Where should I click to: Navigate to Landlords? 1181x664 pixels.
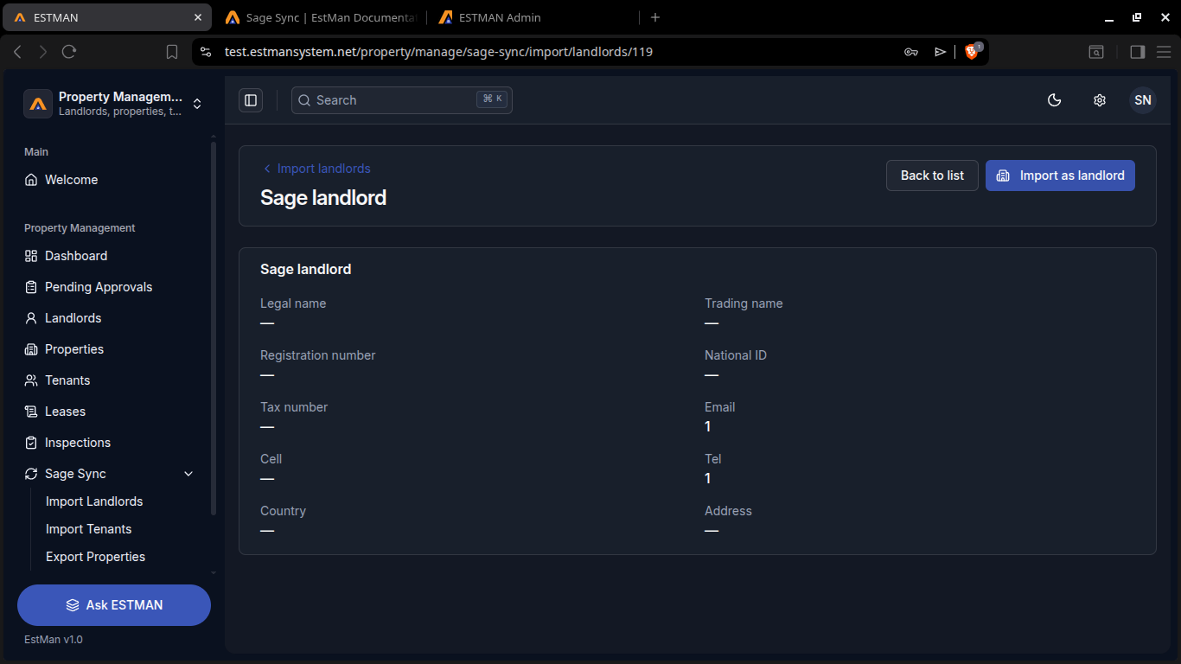pos(114,318)
